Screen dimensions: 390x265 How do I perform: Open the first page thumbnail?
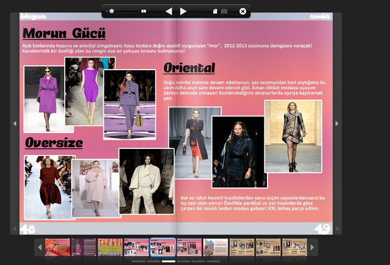click(57, 247)
